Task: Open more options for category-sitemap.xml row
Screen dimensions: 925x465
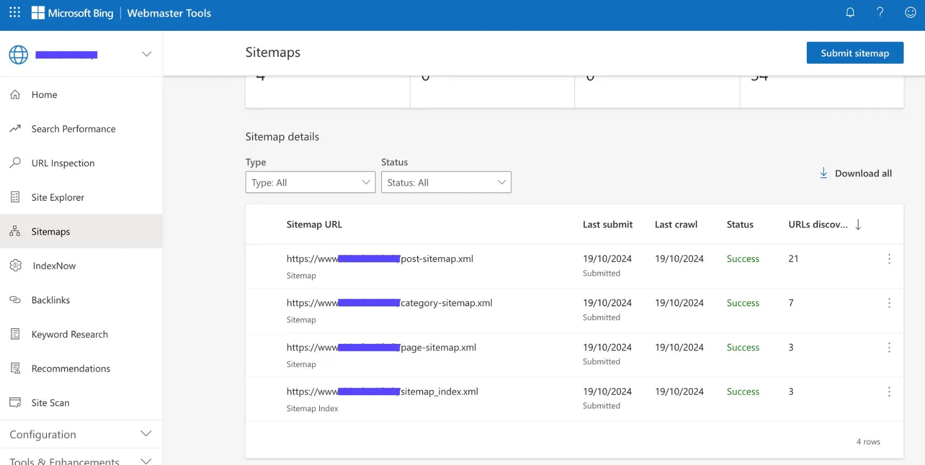Action: 889,303
